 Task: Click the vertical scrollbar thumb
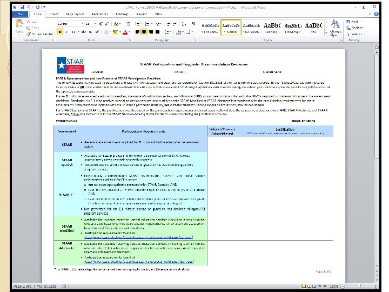(377, 107)
